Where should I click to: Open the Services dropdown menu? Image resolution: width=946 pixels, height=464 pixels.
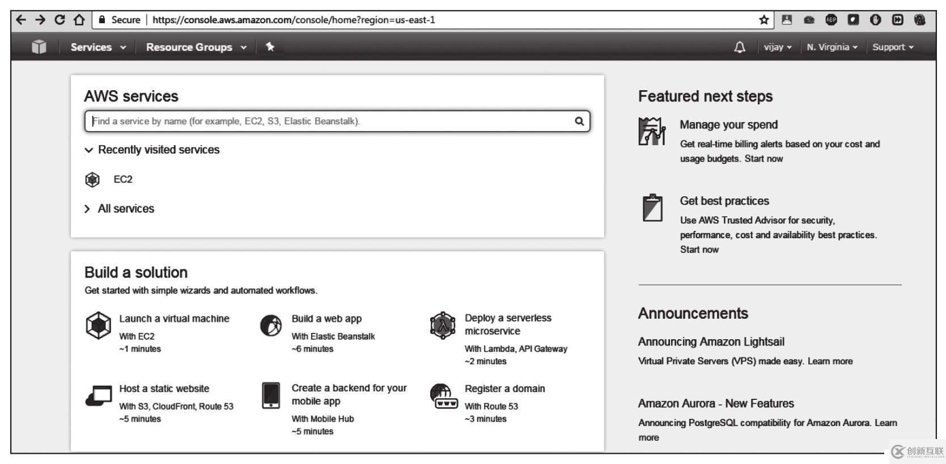(x=97, y=47)
